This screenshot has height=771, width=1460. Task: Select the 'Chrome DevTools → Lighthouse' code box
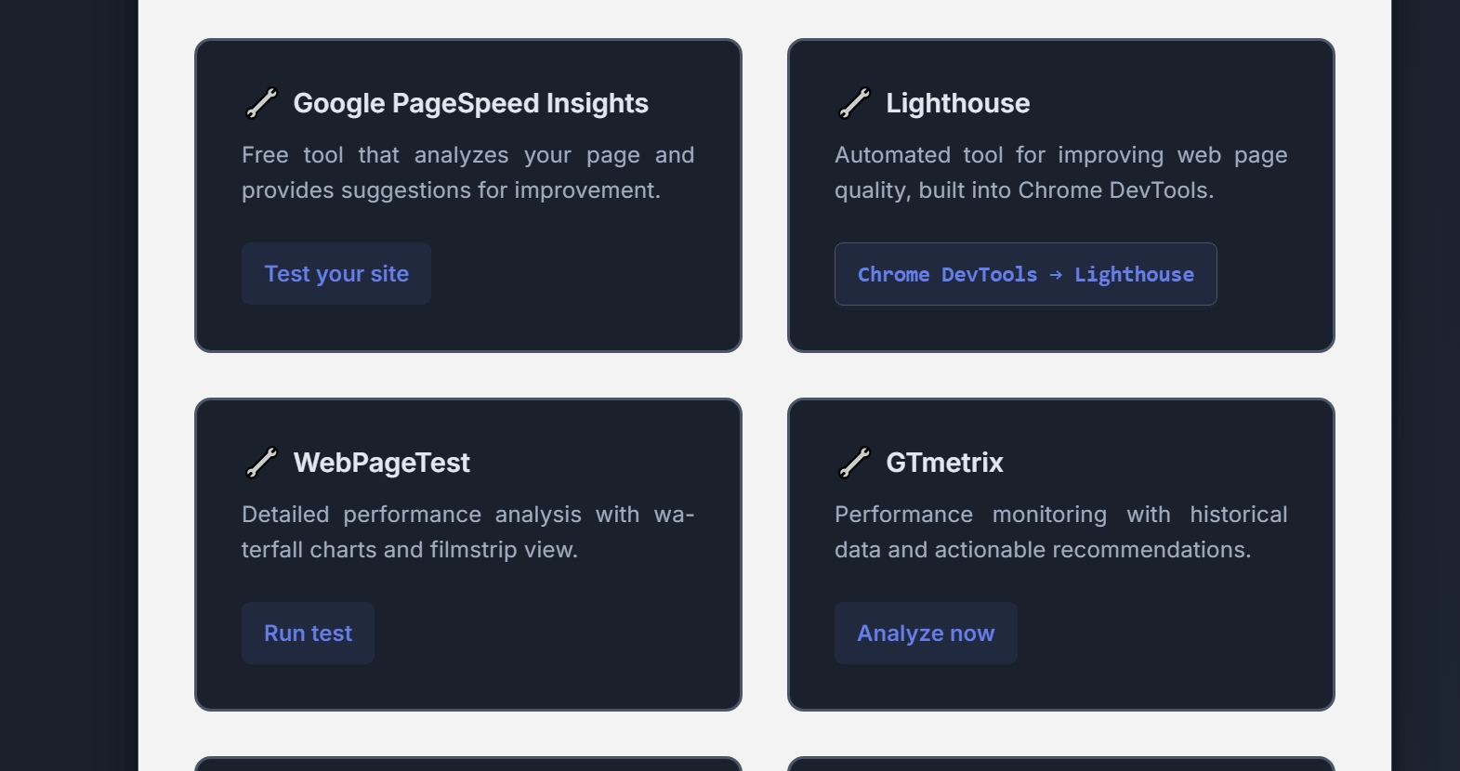(x=1026, y=274)
